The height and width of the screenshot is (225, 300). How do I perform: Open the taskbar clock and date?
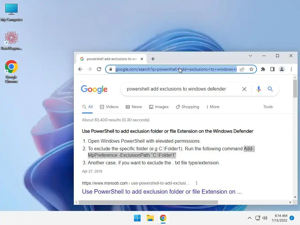click(x=279, y=218)
